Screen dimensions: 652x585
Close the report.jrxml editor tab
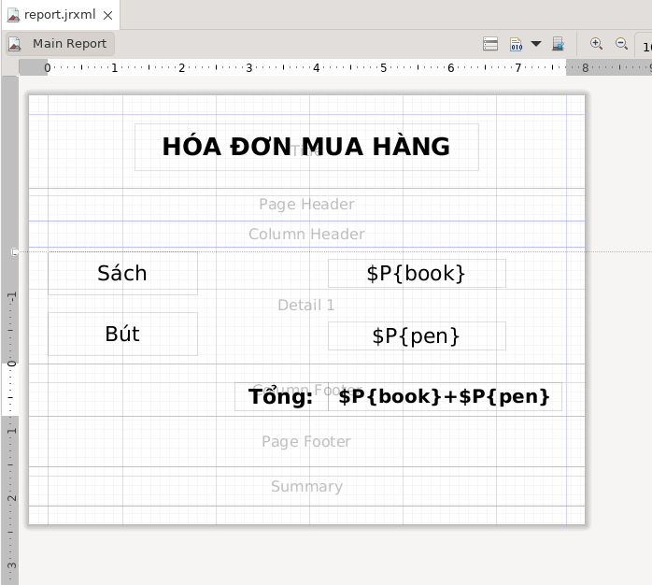pyautogui.click(x=108, y=15)
